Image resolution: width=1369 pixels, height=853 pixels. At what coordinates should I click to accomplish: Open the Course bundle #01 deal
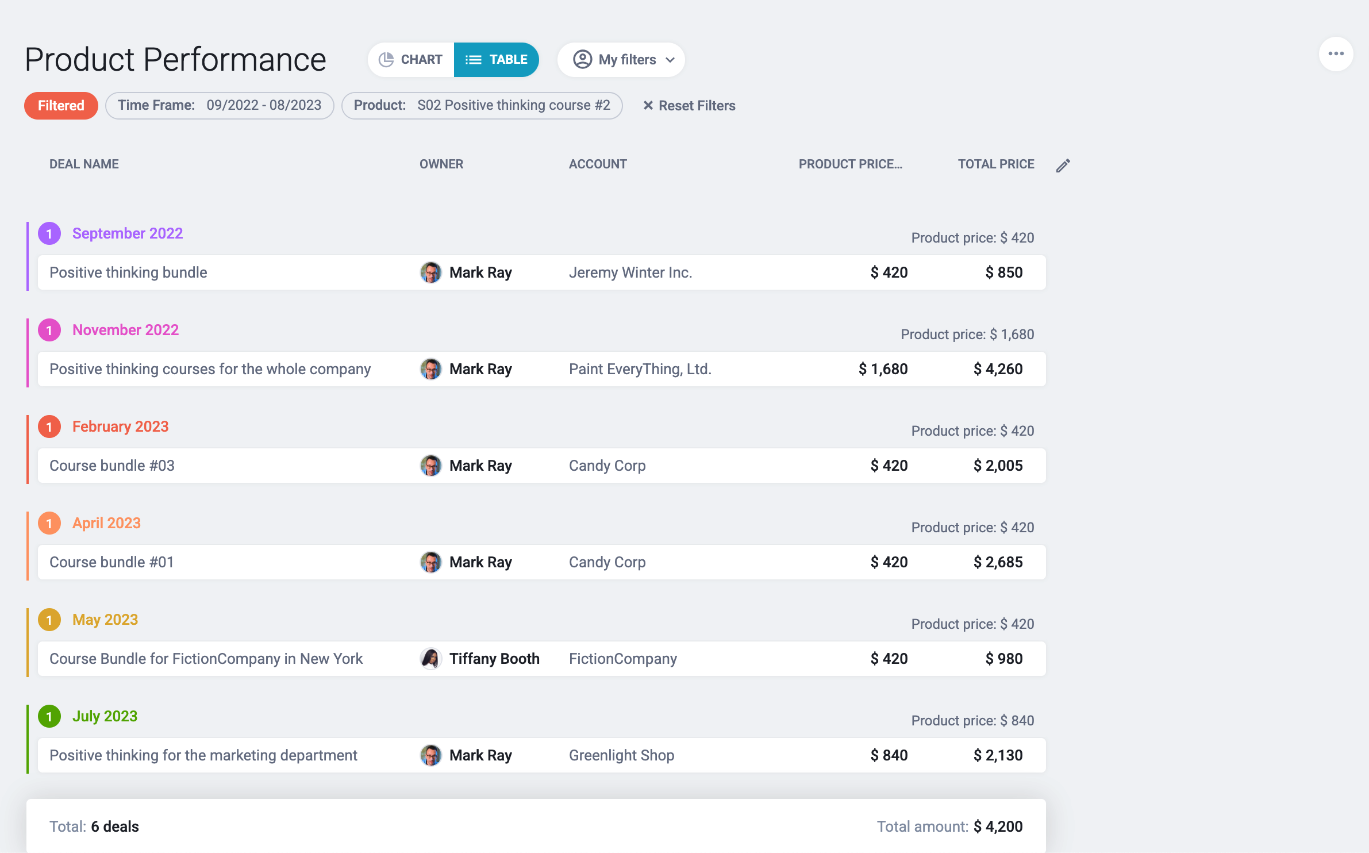click(x=111, y=562)
